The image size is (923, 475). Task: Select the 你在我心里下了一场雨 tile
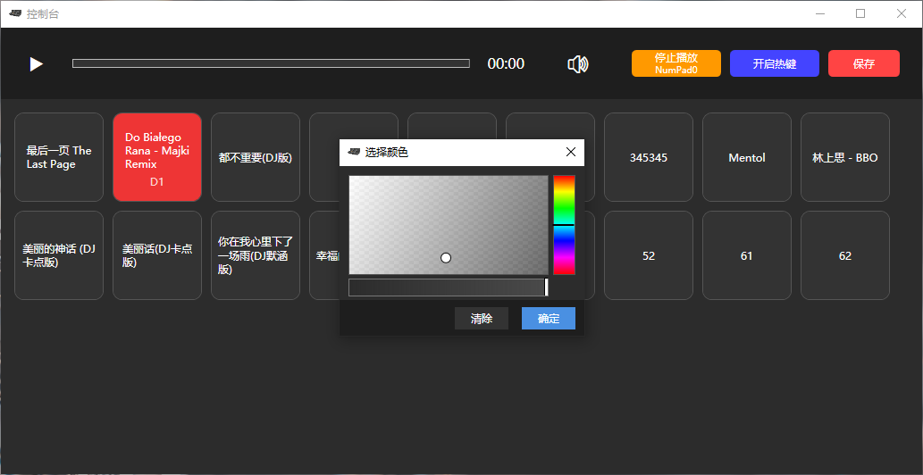click(256, 255)
